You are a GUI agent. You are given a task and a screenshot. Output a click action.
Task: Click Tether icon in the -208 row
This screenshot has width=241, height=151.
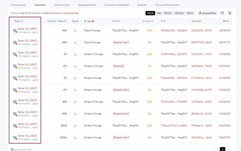pos(15,102)
